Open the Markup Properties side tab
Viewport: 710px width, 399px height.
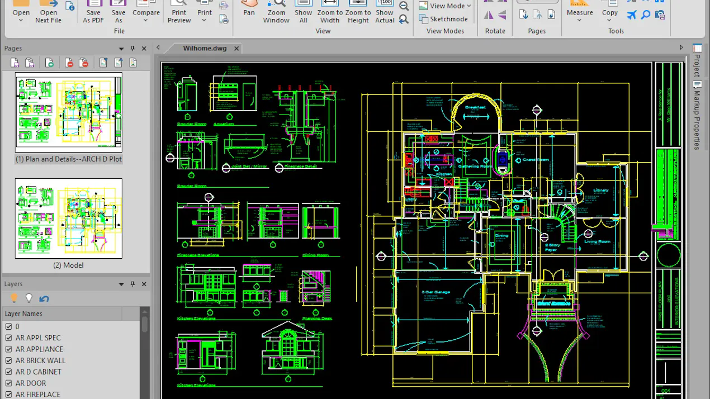[x=697, y=116]
